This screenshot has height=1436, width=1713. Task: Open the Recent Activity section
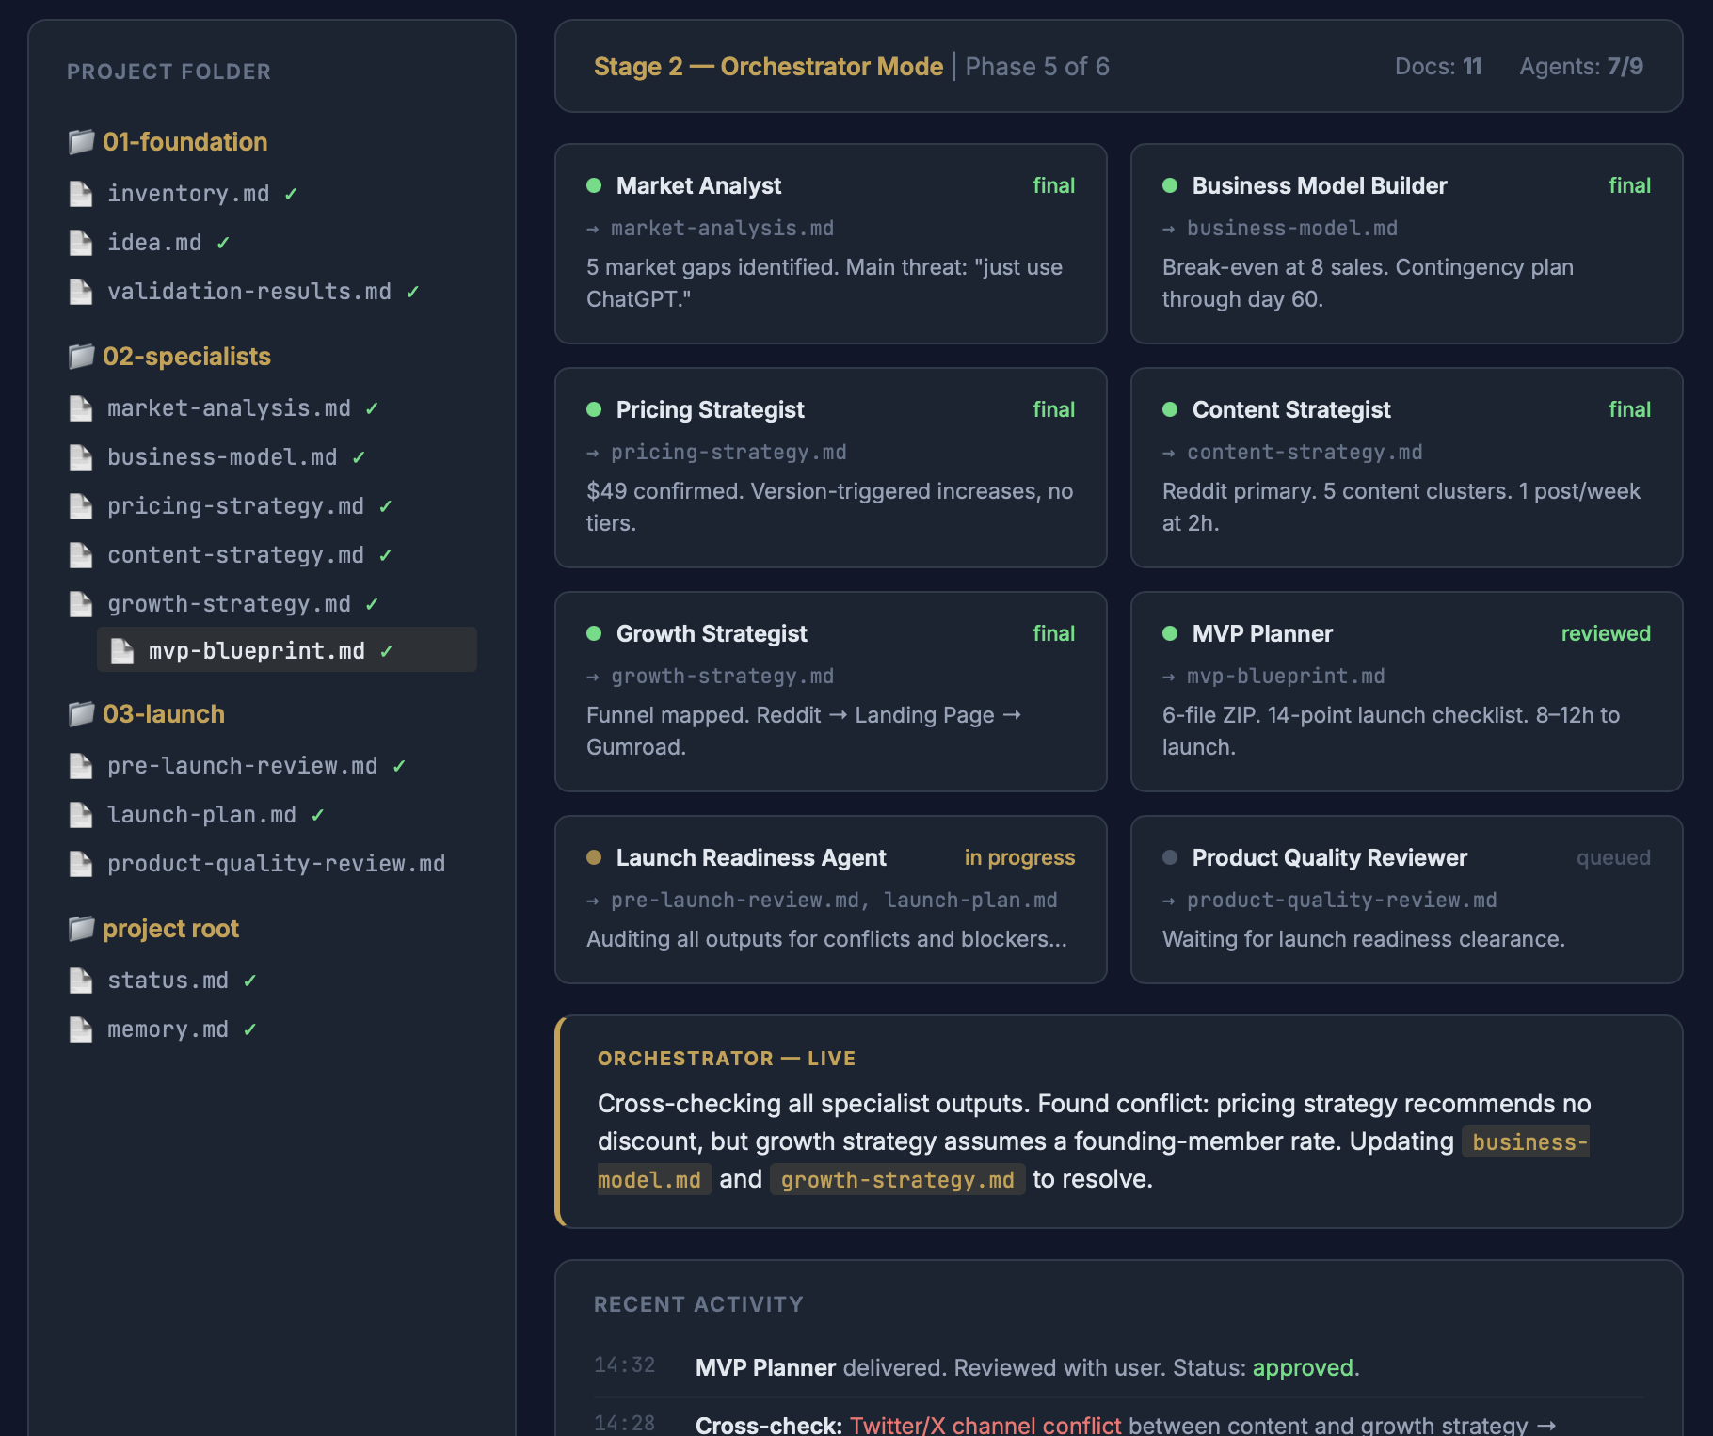tap(698, 1304)
